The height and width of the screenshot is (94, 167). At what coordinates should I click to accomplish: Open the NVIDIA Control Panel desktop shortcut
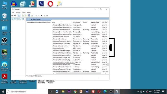coord(4,54)
